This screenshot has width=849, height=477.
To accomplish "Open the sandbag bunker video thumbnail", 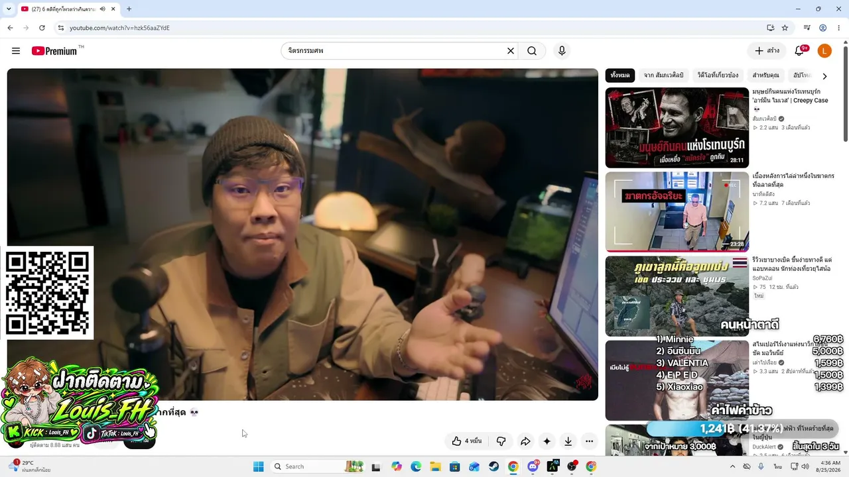I will point(677,380).
